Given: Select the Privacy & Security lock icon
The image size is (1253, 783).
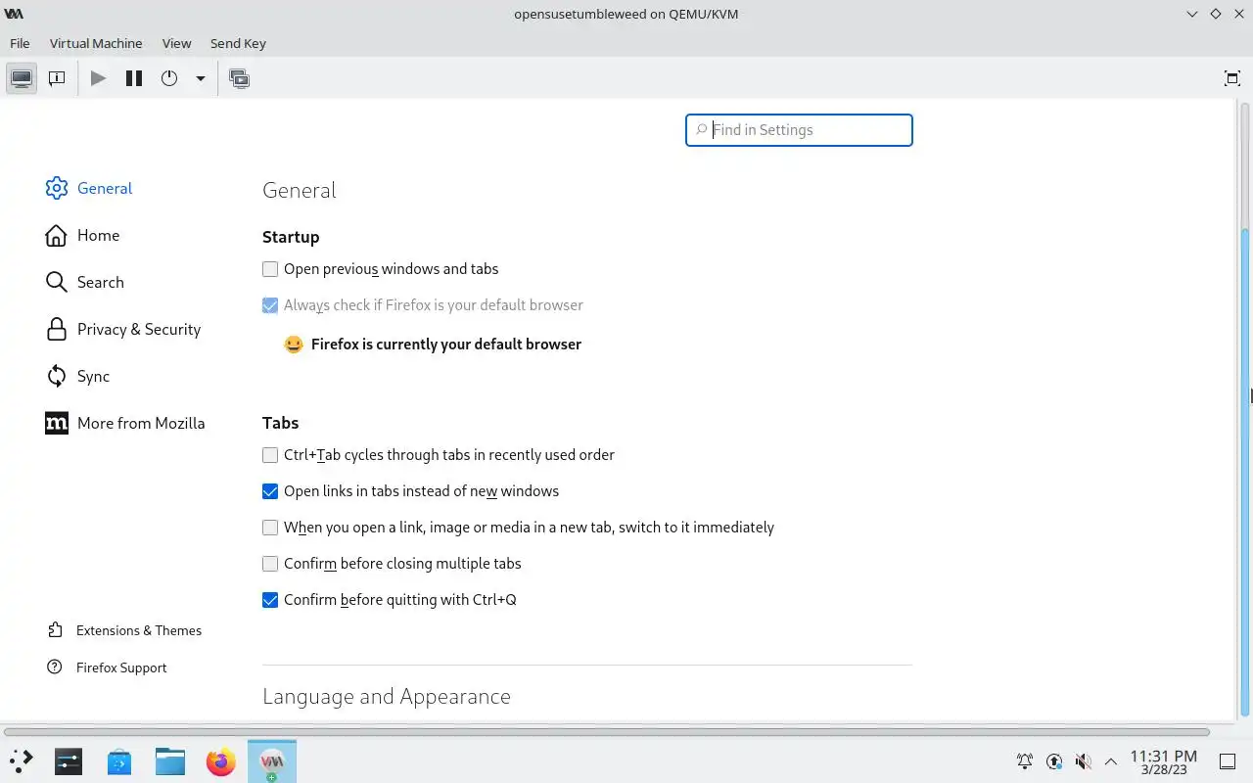Looking at the screenshot, I should tap(57, 329).
